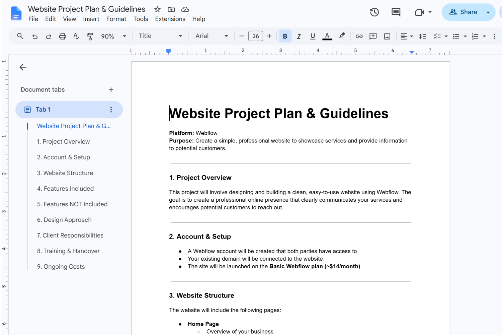Open the Tools menu
This screenshot has height=335, width=502.
[x=141, y=19]
